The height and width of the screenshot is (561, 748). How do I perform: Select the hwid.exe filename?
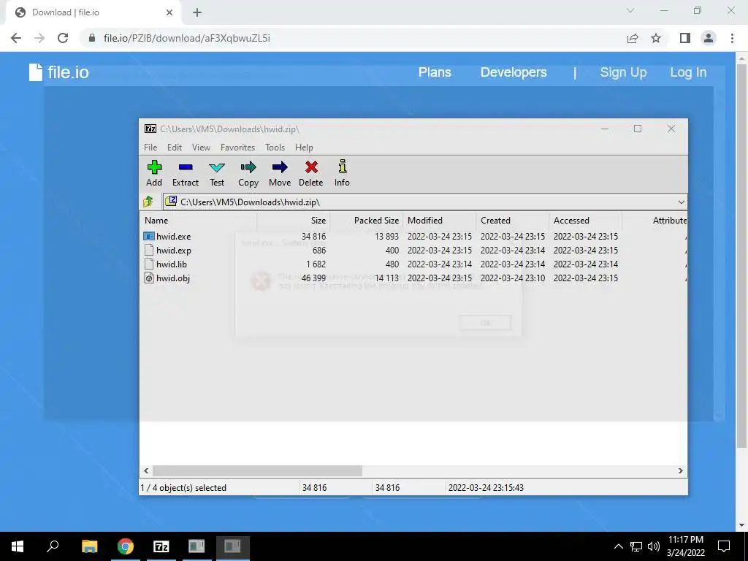coord(174,236)
